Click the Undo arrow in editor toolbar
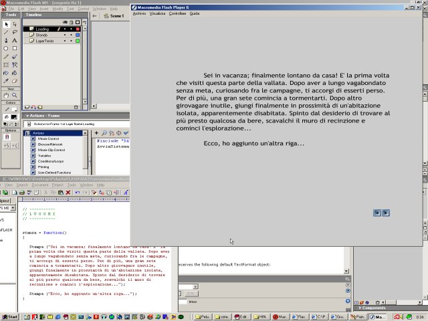 point(78,193)
